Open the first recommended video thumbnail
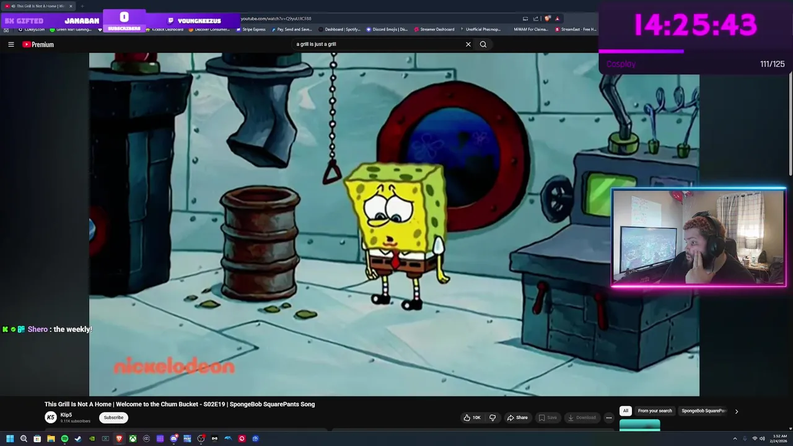 coord(640,425)
